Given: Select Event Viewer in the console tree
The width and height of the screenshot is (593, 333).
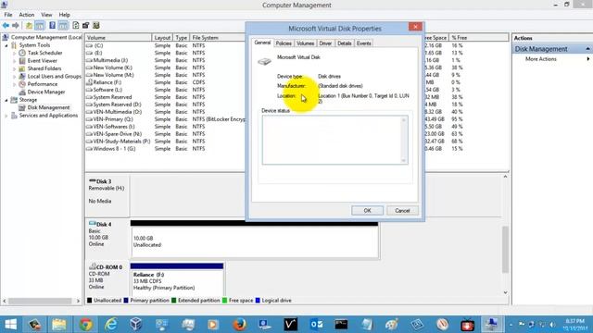Looking at the screenshot, I should point(42,61).
